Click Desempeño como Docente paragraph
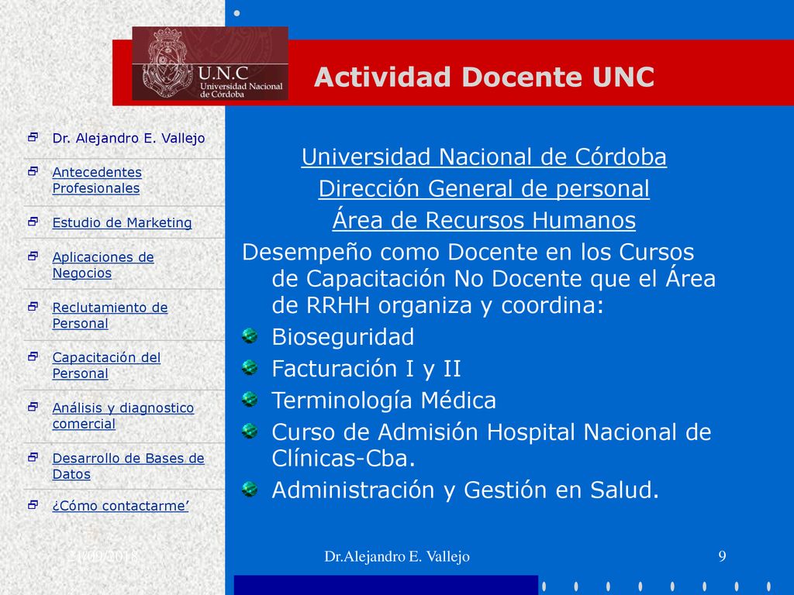Viewport: 794px width, 595px height. coord(478,279)
